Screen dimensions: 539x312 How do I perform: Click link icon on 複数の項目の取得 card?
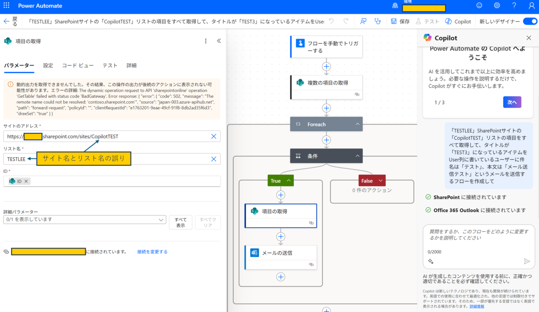(x=357, y=95)
